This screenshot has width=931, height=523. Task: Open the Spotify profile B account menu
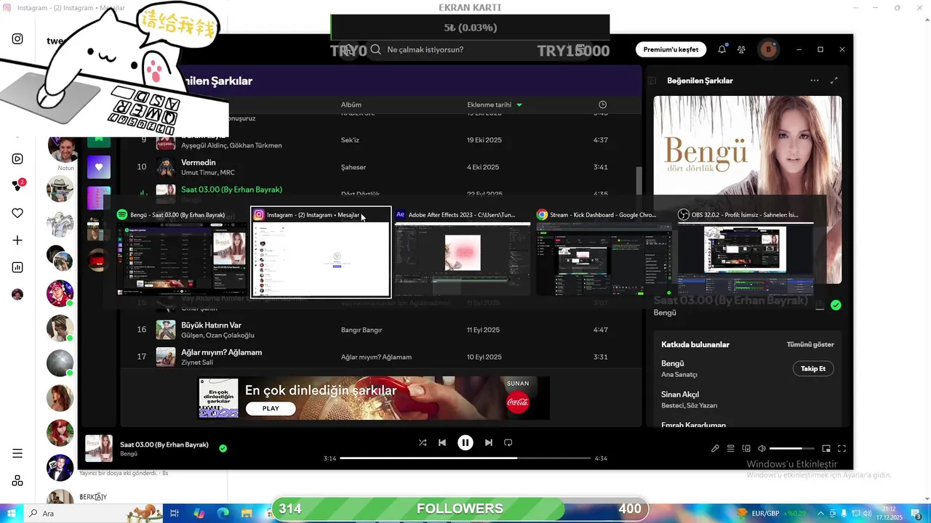point(768,49)
